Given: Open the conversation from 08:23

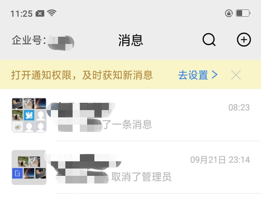Looking at the screenshot, I should click(x=131, y=115).
